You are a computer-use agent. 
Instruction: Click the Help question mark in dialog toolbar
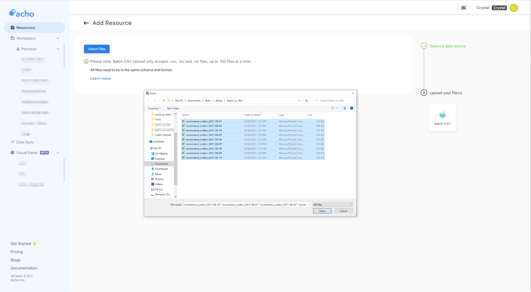[x=351, y=108]
